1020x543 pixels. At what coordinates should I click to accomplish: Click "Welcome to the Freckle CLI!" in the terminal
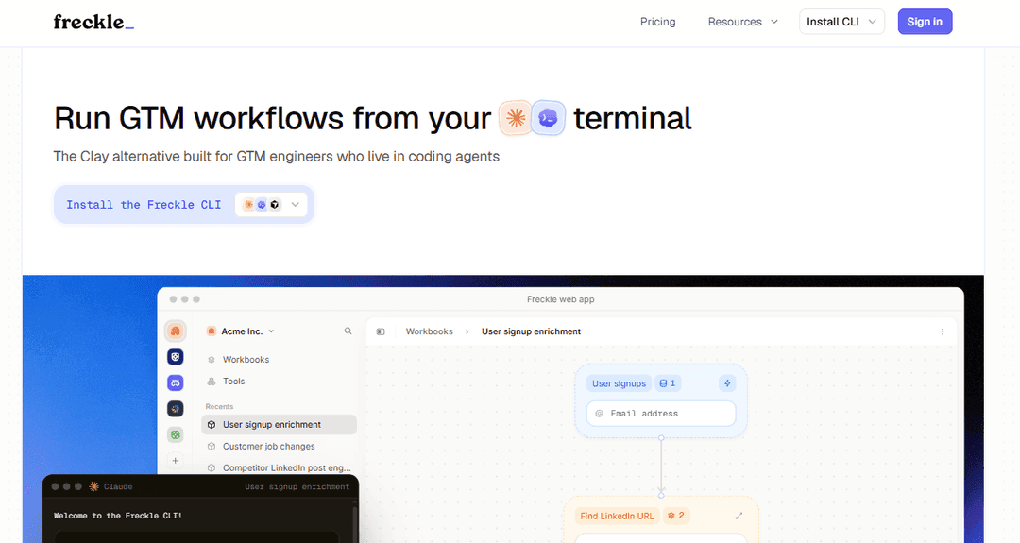(118, 516)
